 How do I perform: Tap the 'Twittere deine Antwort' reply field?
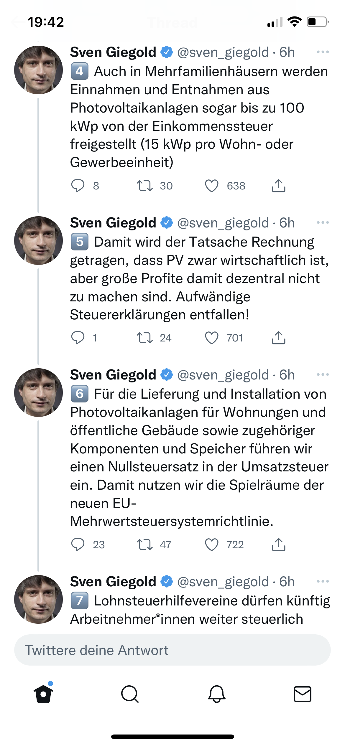[x=172, y=650]
